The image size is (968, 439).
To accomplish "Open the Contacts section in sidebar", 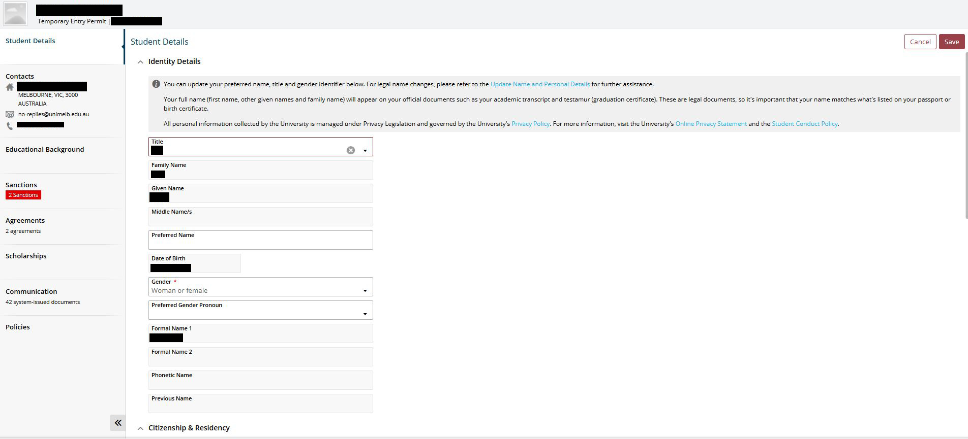I will 20,76.
